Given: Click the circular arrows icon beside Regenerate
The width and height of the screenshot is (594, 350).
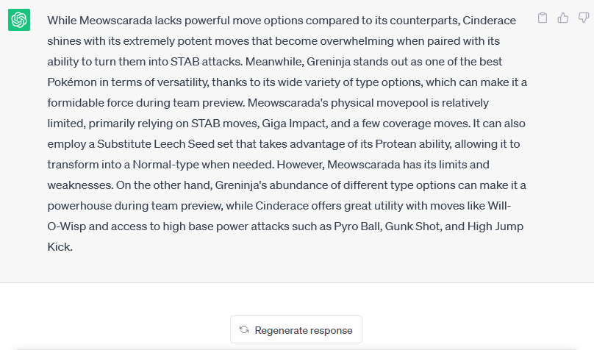Looking at the screenshot, I should (244, 330).
